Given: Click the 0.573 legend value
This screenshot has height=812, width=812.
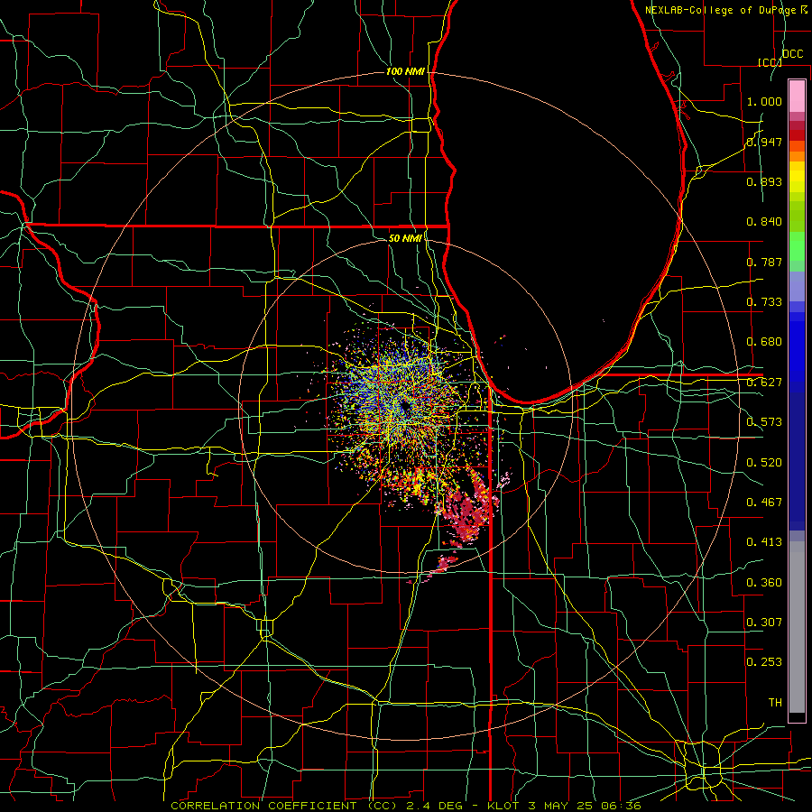Looking at the screenshot, I should (x=764, y=422).
